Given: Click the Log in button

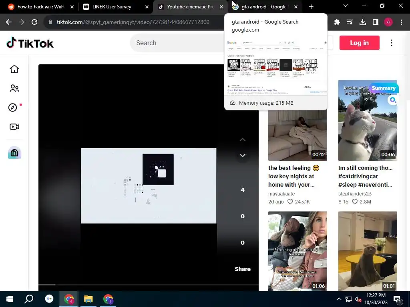Looking at the screenshot, I should (x=359, y=43).
